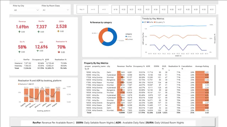227x127 pixels.
Task: Click the 70% Realisation card value
Action: click(61, 47)
